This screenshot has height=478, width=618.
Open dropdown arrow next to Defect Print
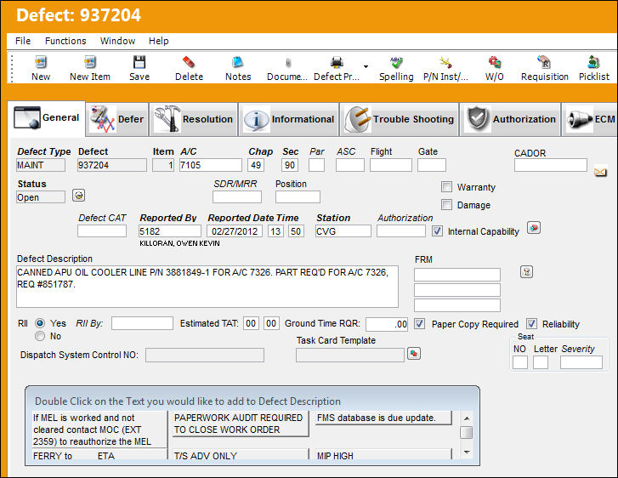tap(366, 66)
